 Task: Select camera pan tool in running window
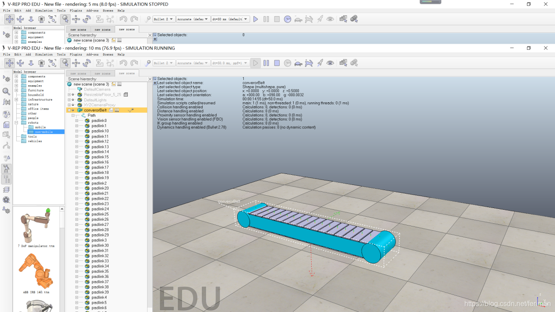point(9,63)
